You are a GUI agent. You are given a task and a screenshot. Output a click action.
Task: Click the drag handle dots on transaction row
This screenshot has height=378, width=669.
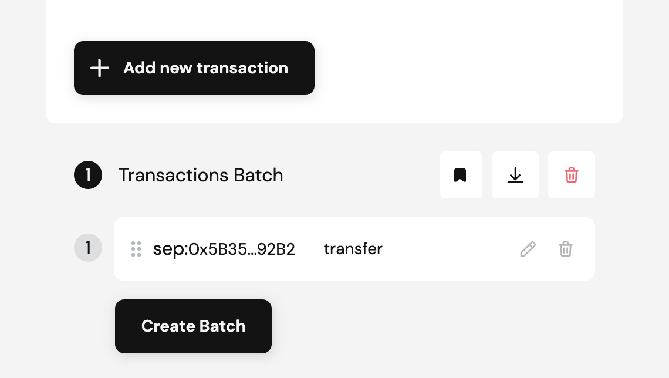click(136, 249)
